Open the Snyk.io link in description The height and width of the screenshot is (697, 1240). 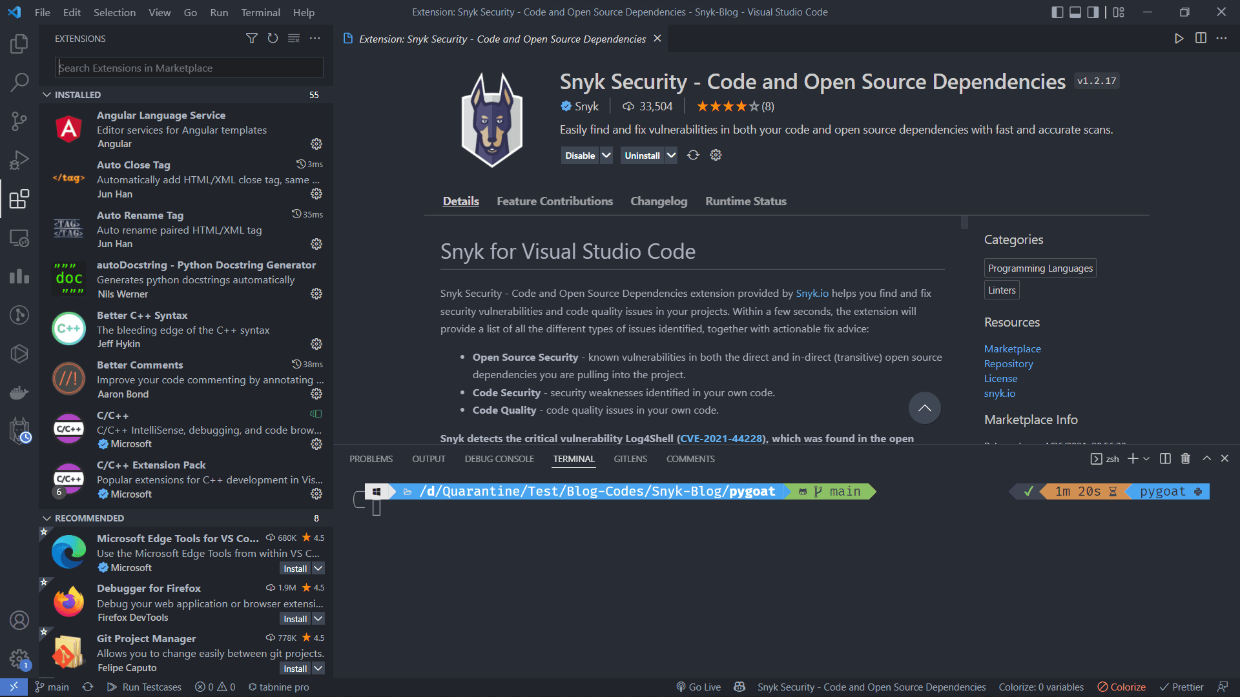coord(812,294)
